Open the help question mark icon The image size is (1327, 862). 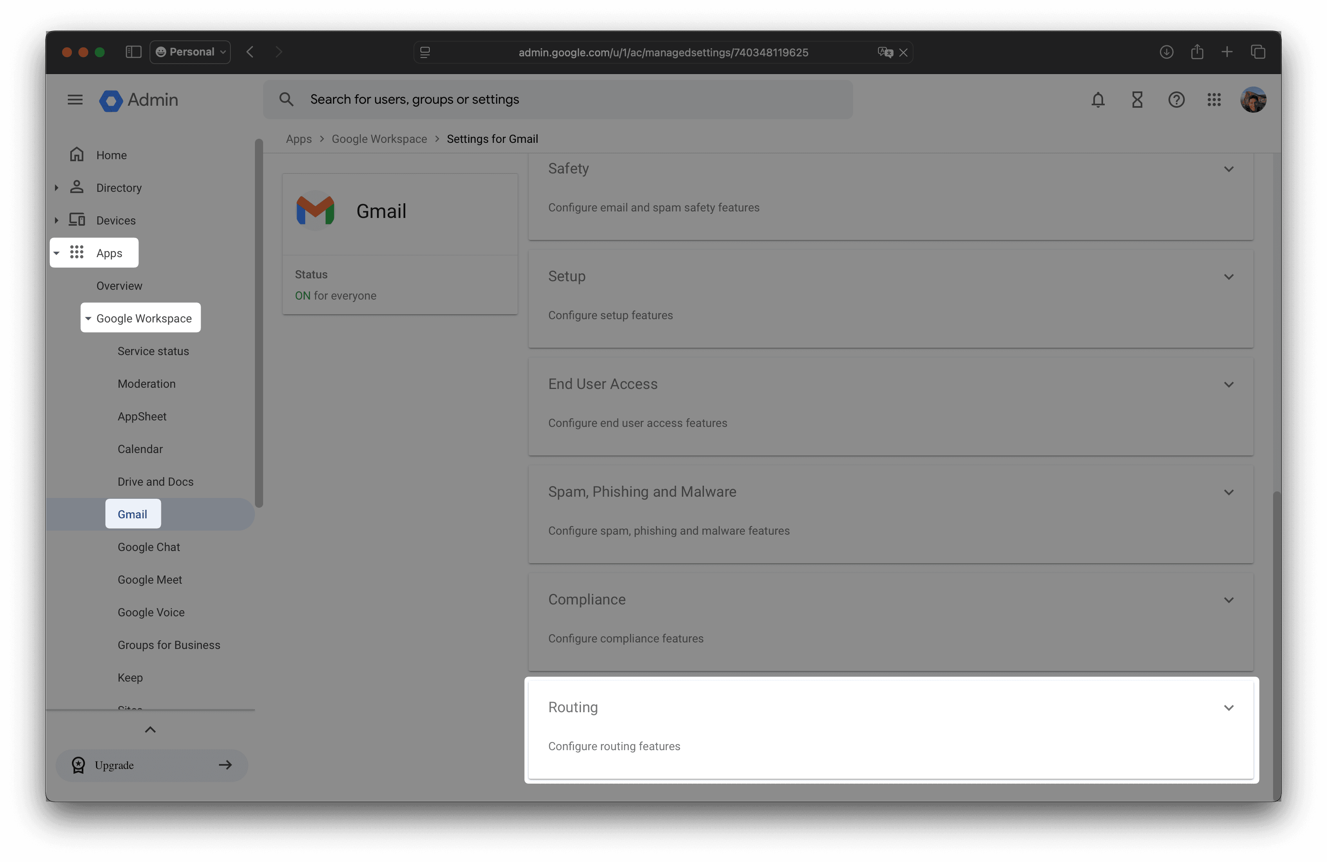pos(1176,100)
